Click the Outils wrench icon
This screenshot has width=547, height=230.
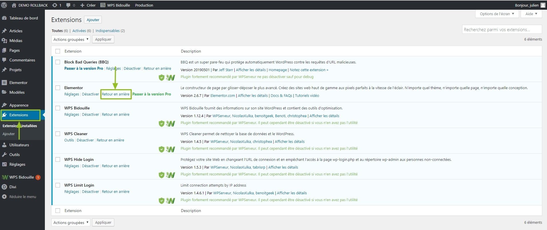pos(4,155)
